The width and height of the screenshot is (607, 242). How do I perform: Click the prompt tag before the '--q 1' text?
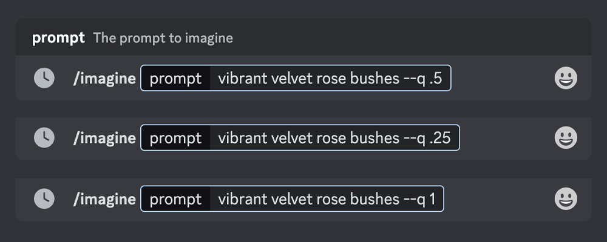click(x=175, y=199)
